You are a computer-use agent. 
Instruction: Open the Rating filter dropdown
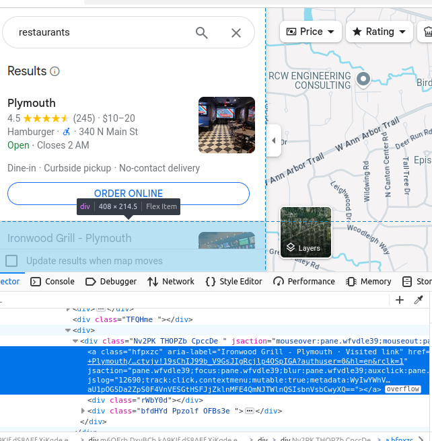tap(380, 32)
